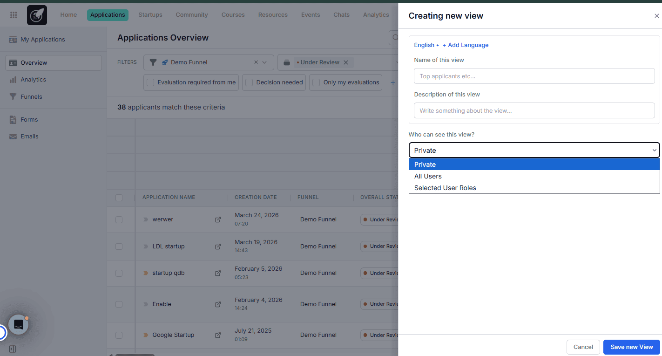The width and height of the screenshot is (662, 356).
Task: Click the Forms document sidebar icon
Action: pos(13,120)
